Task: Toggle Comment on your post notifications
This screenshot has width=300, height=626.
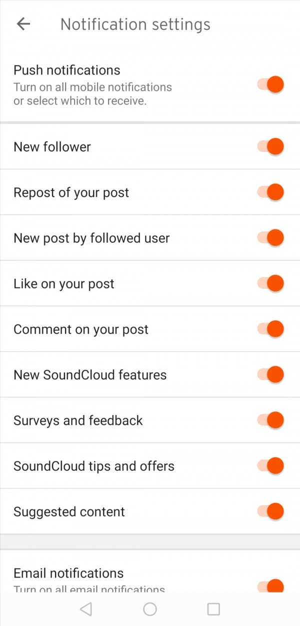Action: pos(271,329)
